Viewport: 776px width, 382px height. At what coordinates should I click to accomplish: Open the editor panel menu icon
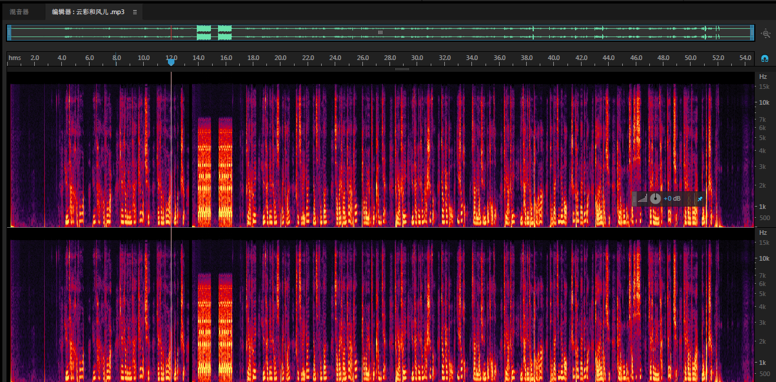point(134,12)
